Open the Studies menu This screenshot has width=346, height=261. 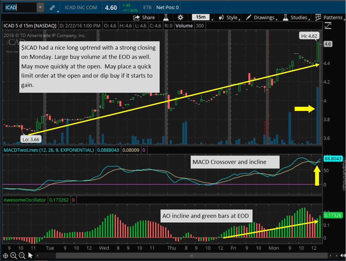coord(296,18)
